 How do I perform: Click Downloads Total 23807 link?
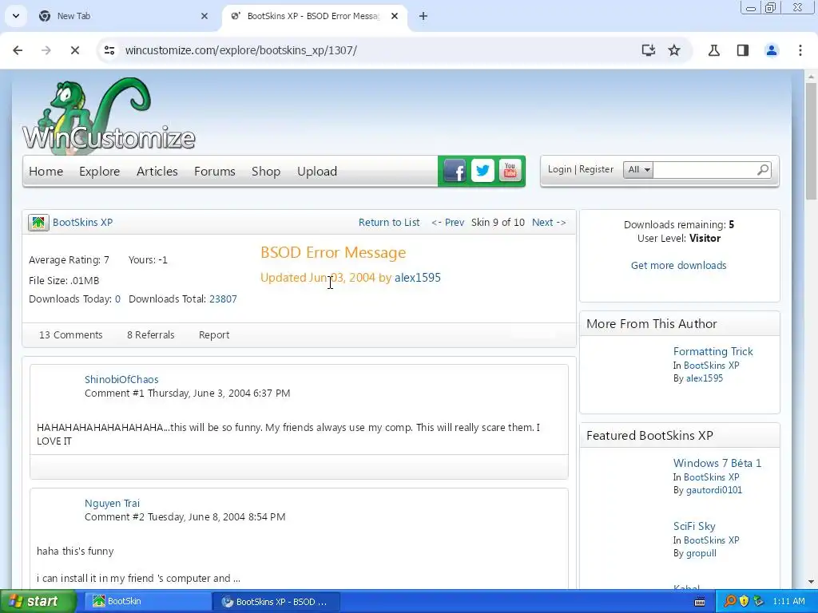[223, 299]
